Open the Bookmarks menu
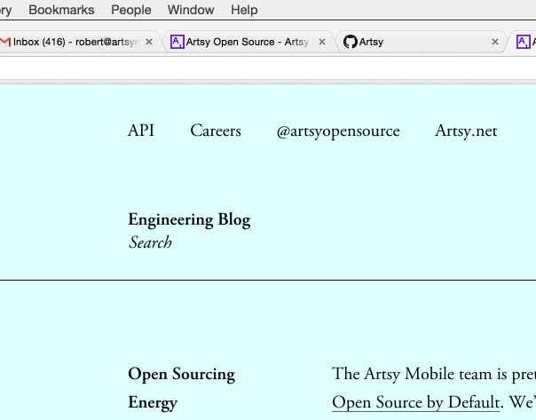This screenshot has height=420, width=536. [x=61, y=10]
